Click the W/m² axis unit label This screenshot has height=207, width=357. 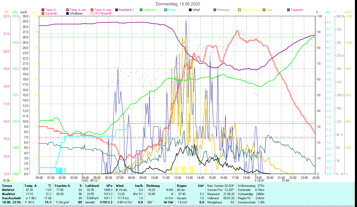pyautogui.click(x=347, y=12)
